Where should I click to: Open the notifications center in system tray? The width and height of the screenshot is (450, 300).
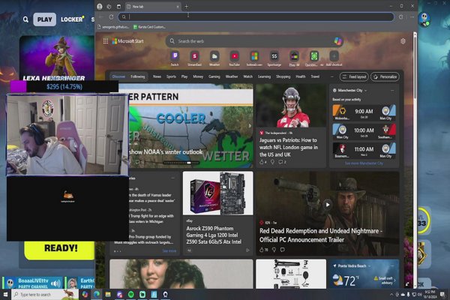[x=442, y=294]
